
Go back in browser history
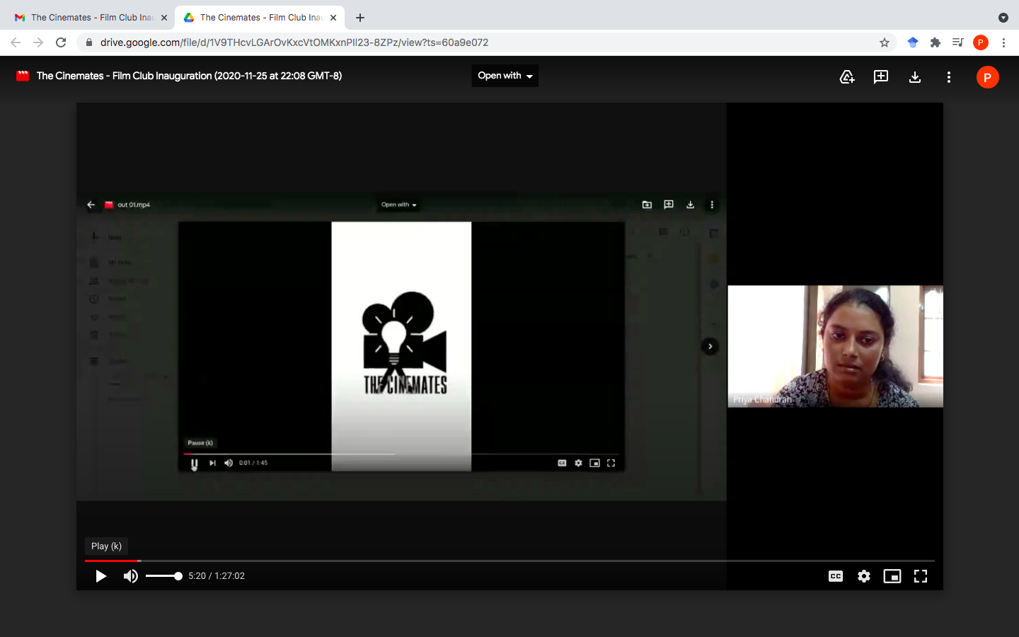[16, 42]
